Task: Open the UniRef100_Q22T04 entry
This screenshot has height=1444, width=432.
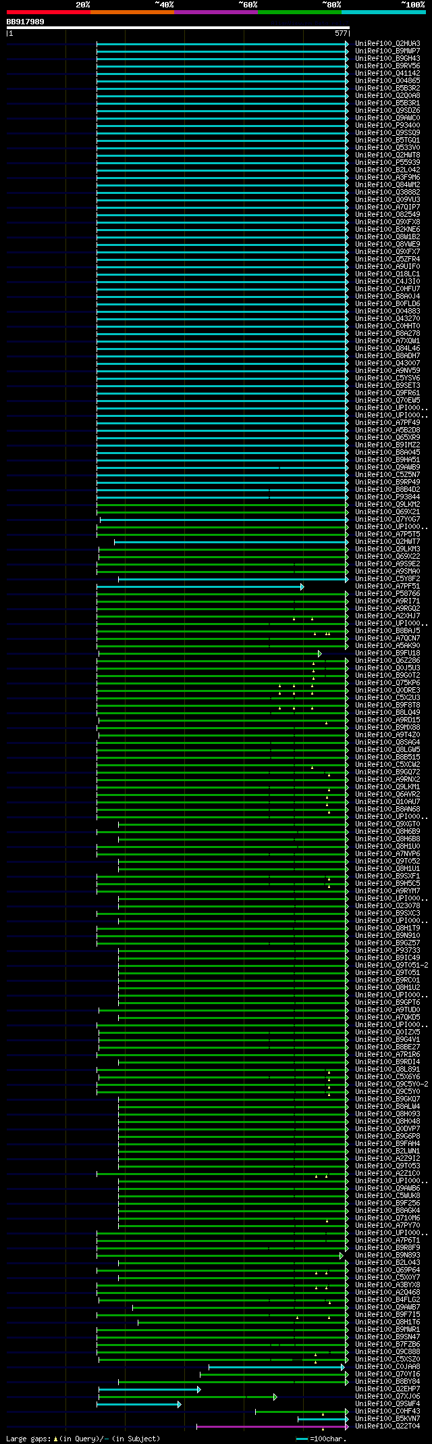Action: tap(387, 1426)
